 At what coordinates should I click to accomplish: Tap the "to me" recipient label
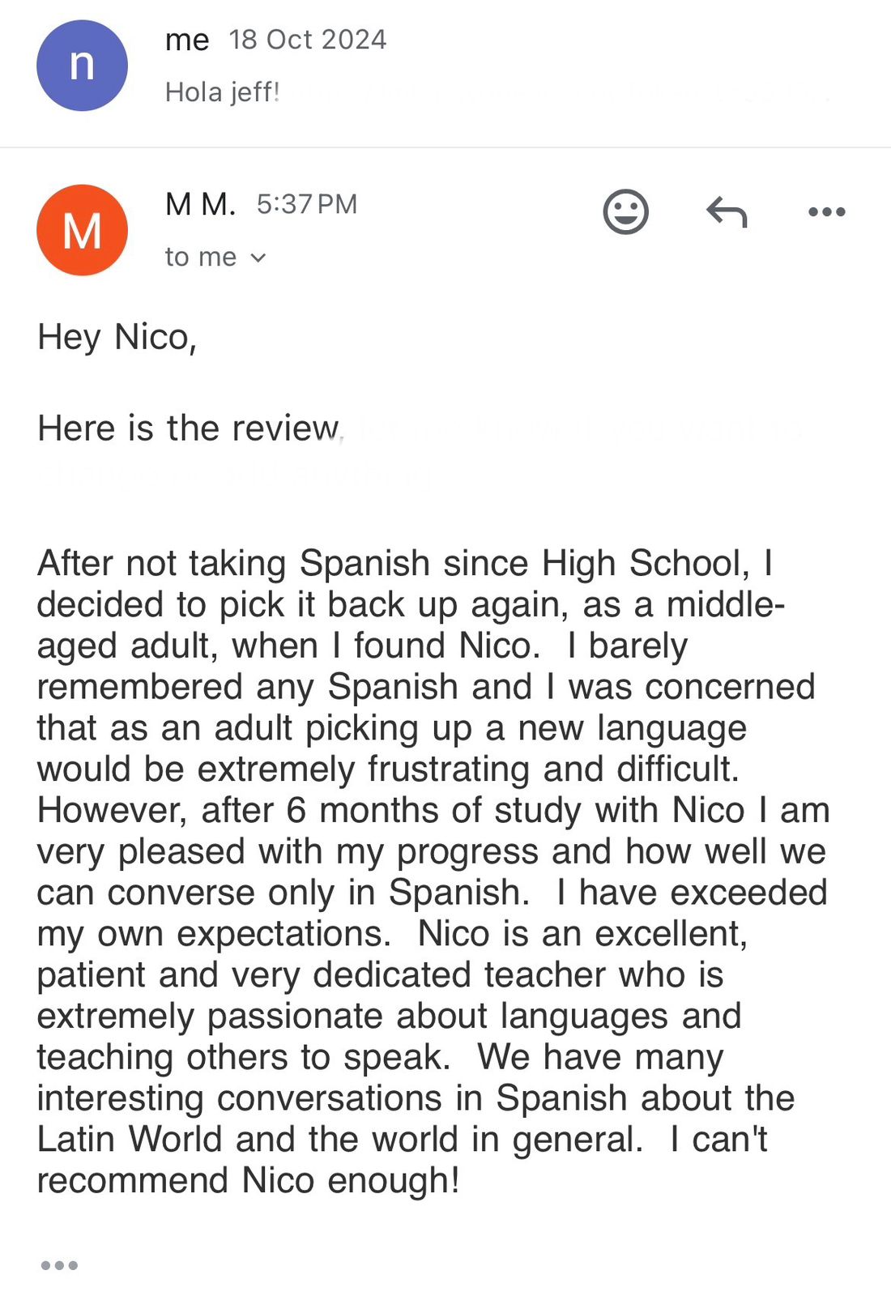200,257
